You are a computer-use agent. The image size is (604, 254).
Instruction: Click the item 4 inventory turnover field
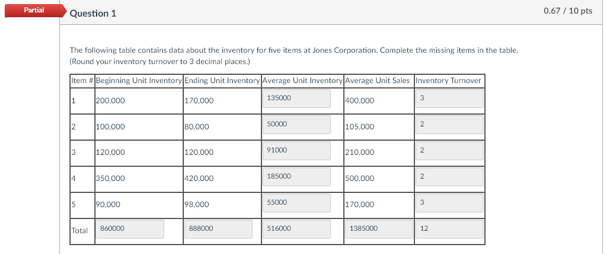449,176
